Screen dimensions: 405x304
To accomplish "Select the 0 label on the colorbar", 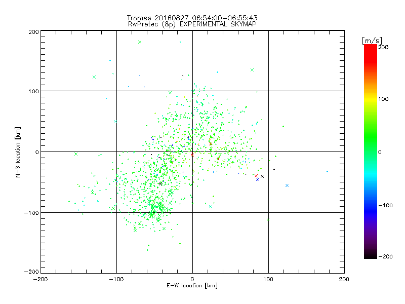I will (380, 152).
